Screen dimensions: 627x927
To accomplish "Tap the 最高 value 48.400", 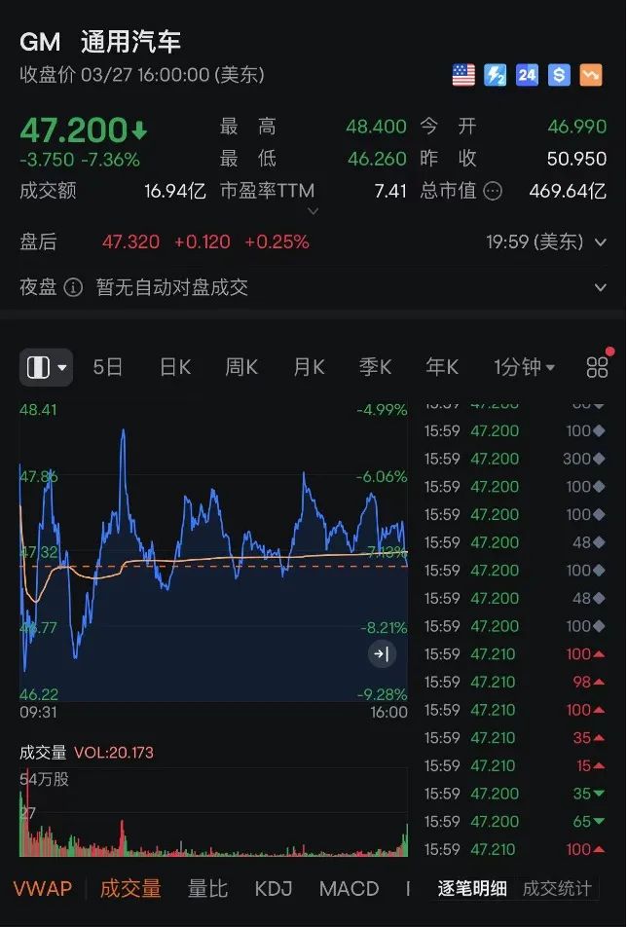I will click(x=376, y=127).
